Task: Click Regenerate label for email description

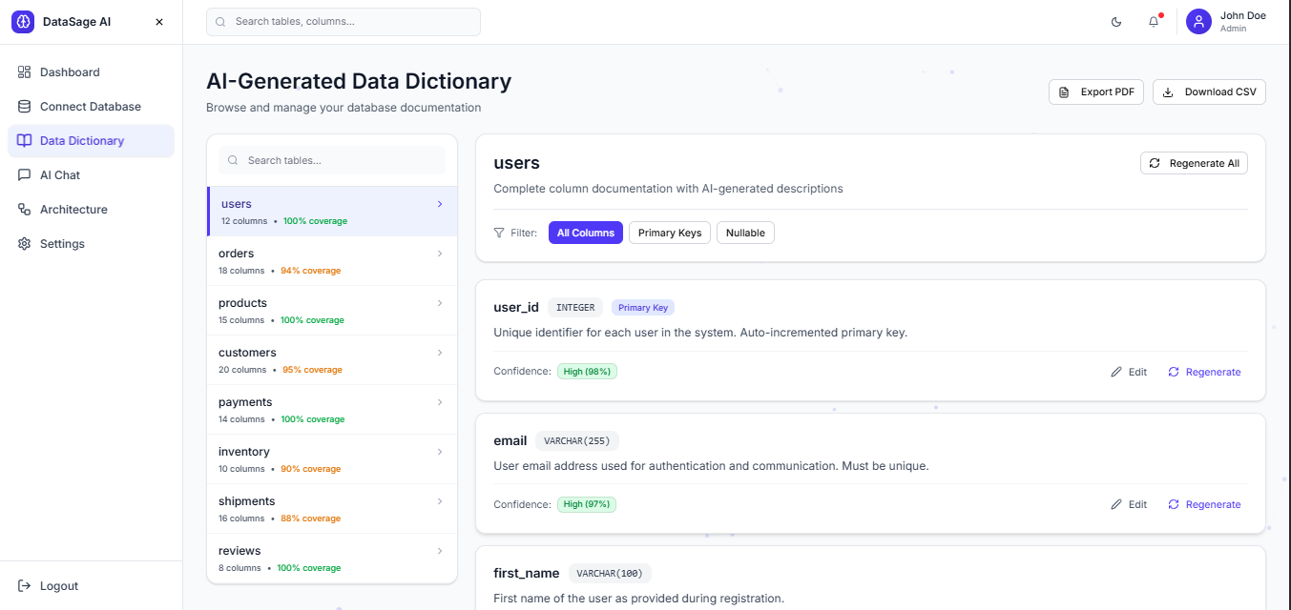Action: coord(1214,504)
